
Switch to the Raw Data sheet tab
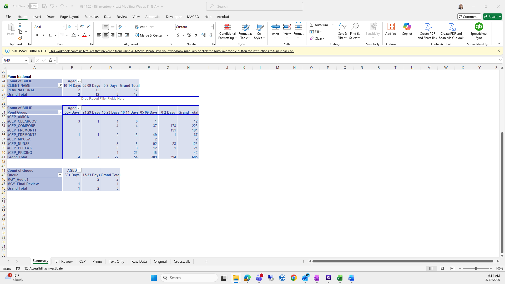pyautogui.click(x=139, y=261)
